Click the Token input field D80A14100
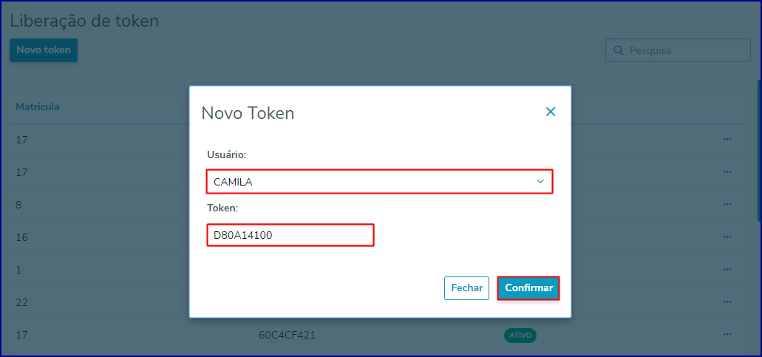762x357 pixels. (290, 235)
